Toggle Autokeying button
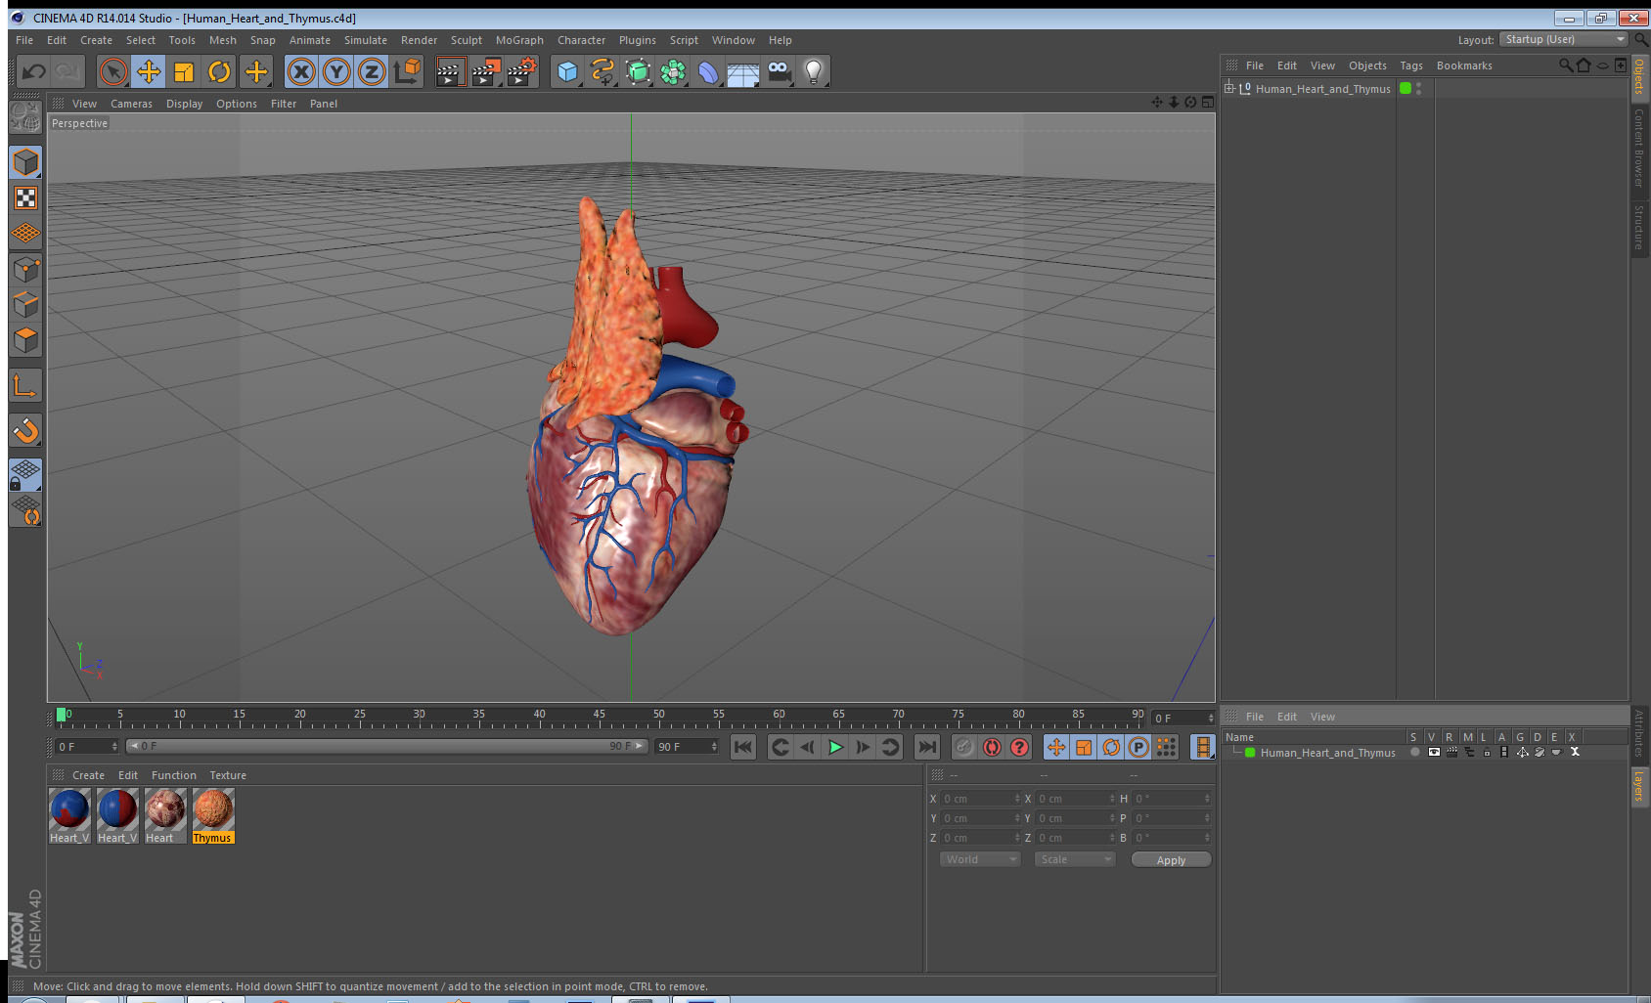The width and height of the screenshot is (1651, 1003). (992, 747)
